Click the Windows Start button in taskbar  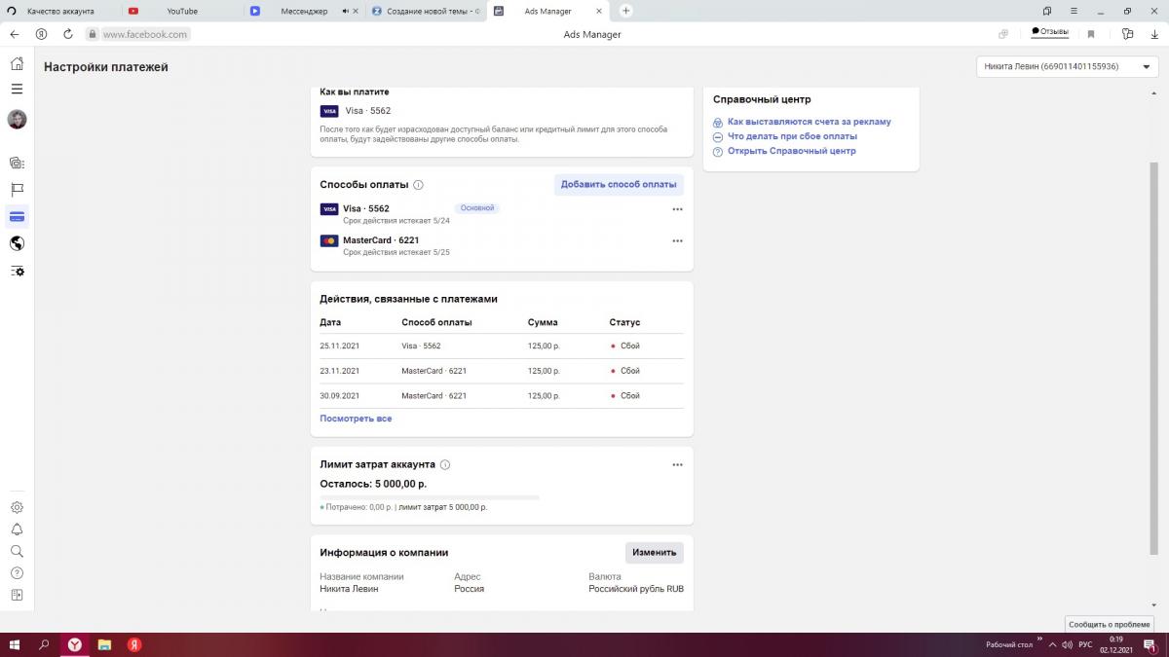[x=15, y=645]
